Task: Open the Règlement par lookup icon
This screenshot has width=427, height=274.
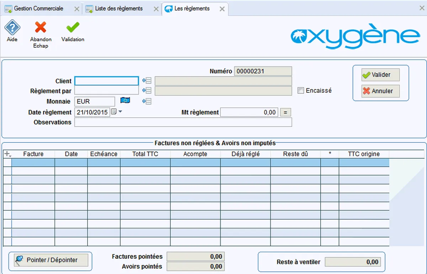Action: click(147, 91)
